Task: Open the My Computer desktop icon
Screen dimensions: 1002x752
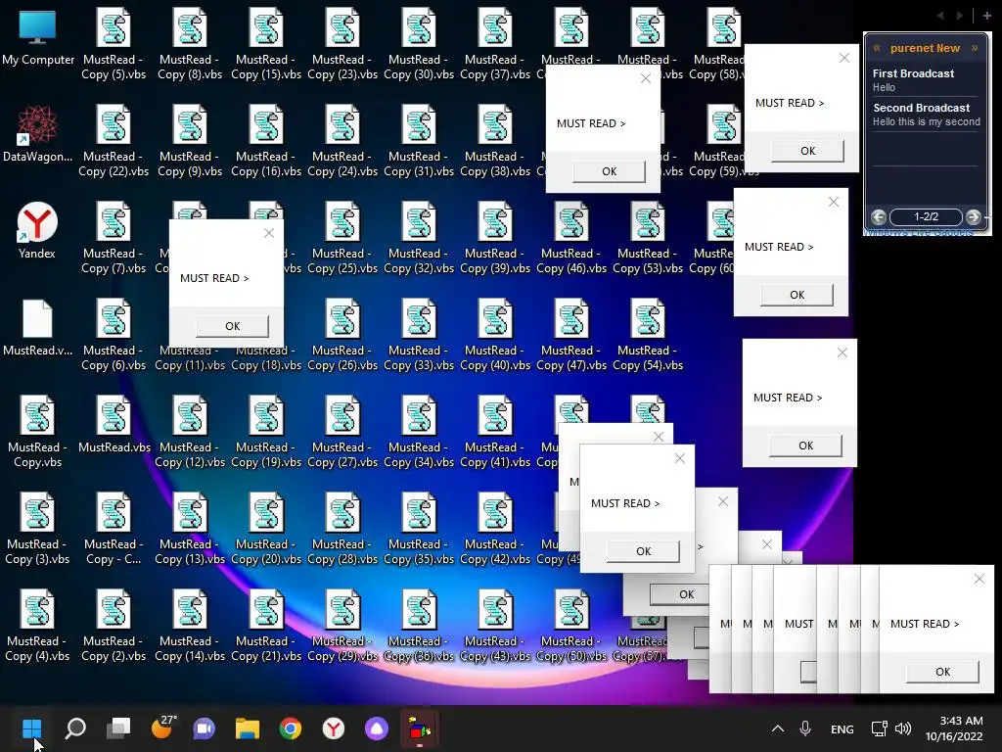Action: (38, 38)
